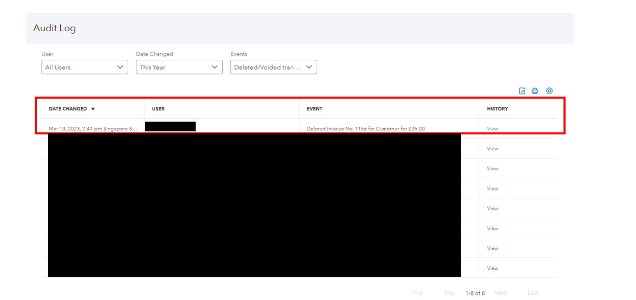Go to Prev page of results

[450, 293]
